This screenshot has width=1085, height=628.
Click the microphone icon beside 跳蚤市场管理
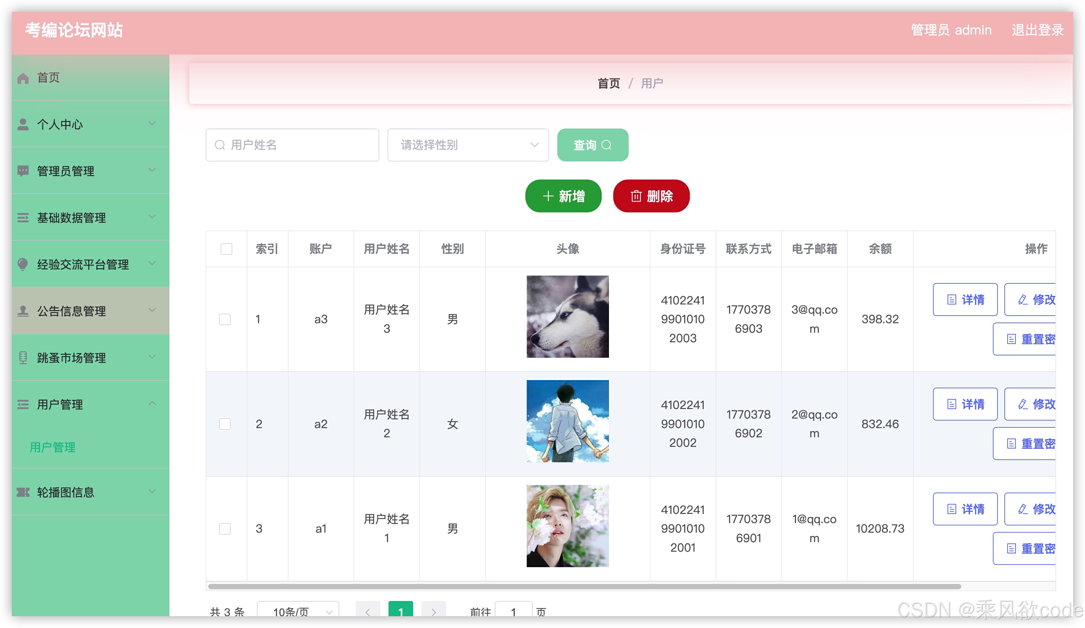[x=23, y=357]
